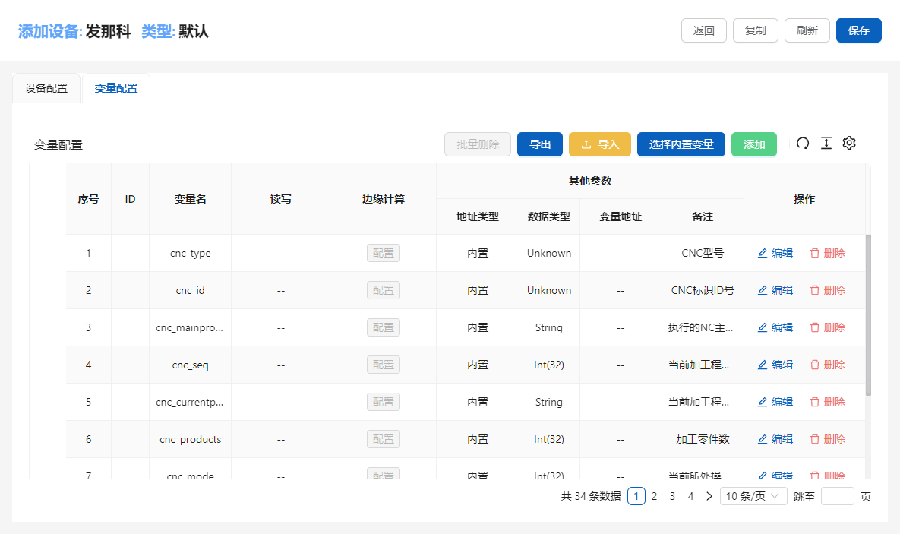900x534 pixels.
Task: Select the 变量配置 tab
Action: tap(116, 88)
